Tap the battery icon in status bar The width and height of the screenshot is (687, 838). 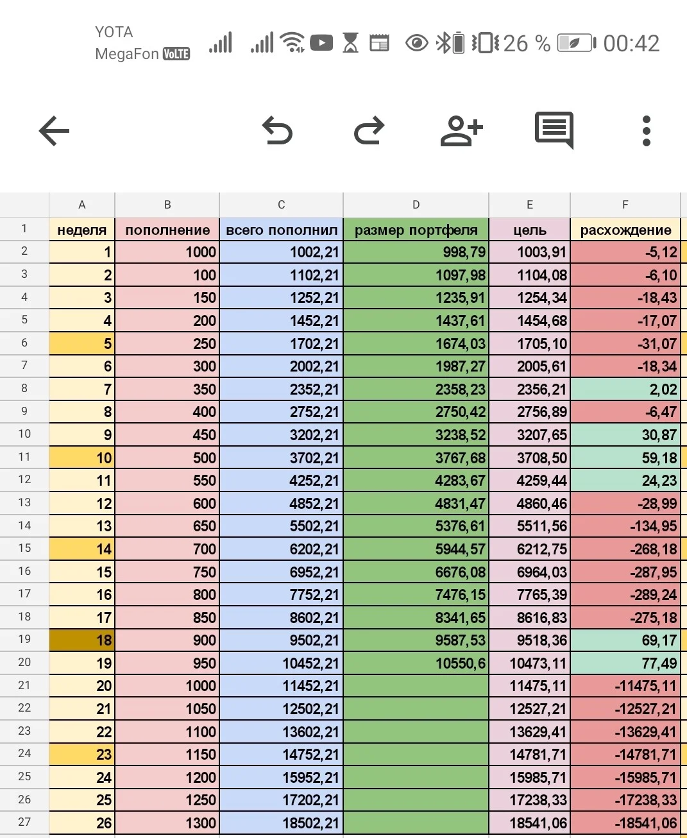click(x=576, y=43)
